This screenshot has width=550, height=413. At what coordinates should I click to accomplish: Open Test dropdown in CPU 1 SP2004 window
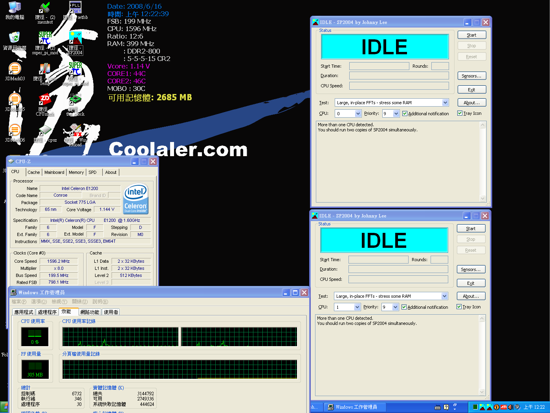coord(444,296)
